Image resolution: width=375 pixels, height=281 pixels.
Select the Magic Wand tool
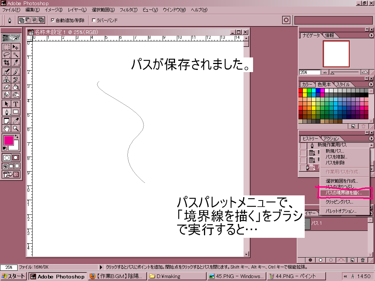coord(16,55)
